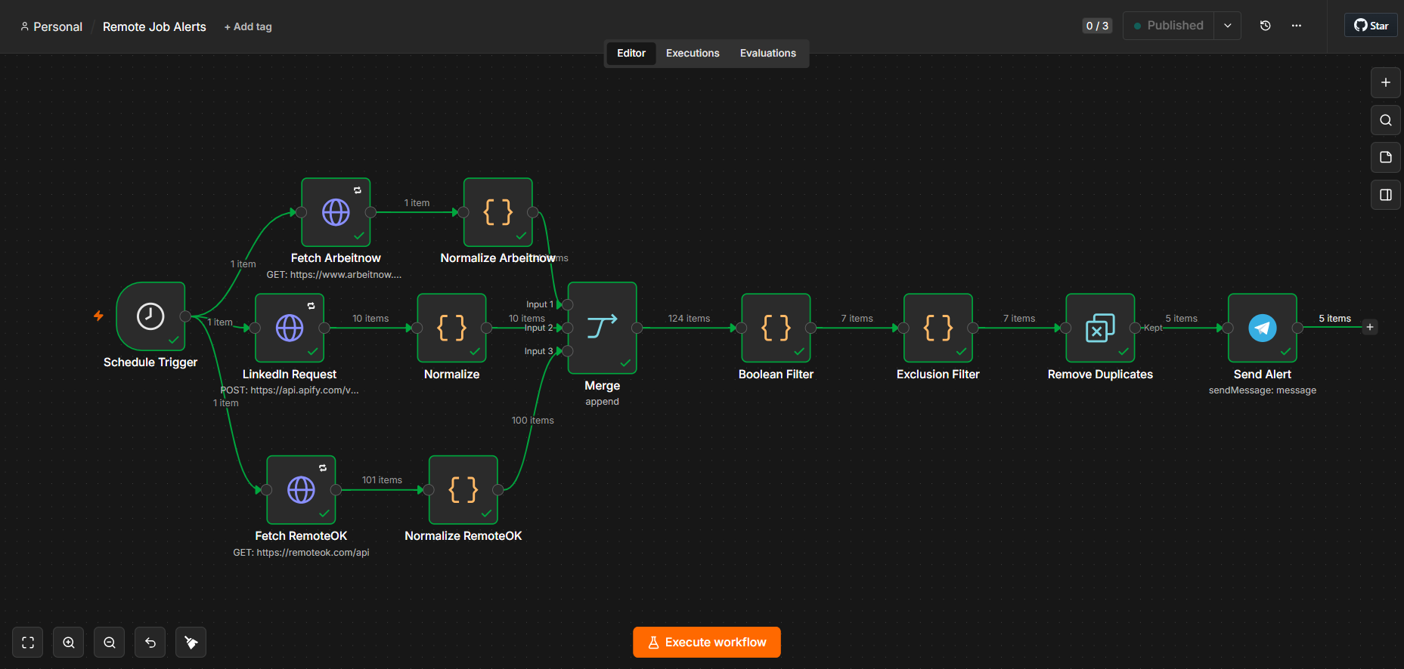This screenshot has height=669, width=1404.
Task: Open the Boolean Filter code node
Action: 776,328
